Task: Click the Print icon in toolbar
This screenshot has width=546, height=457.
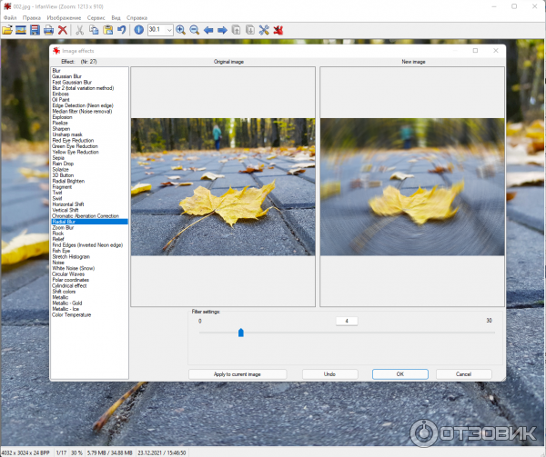Action: click(x=48, y=30)
